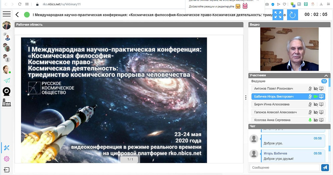Click the green download arrow extension icon

tap(292, 4)
